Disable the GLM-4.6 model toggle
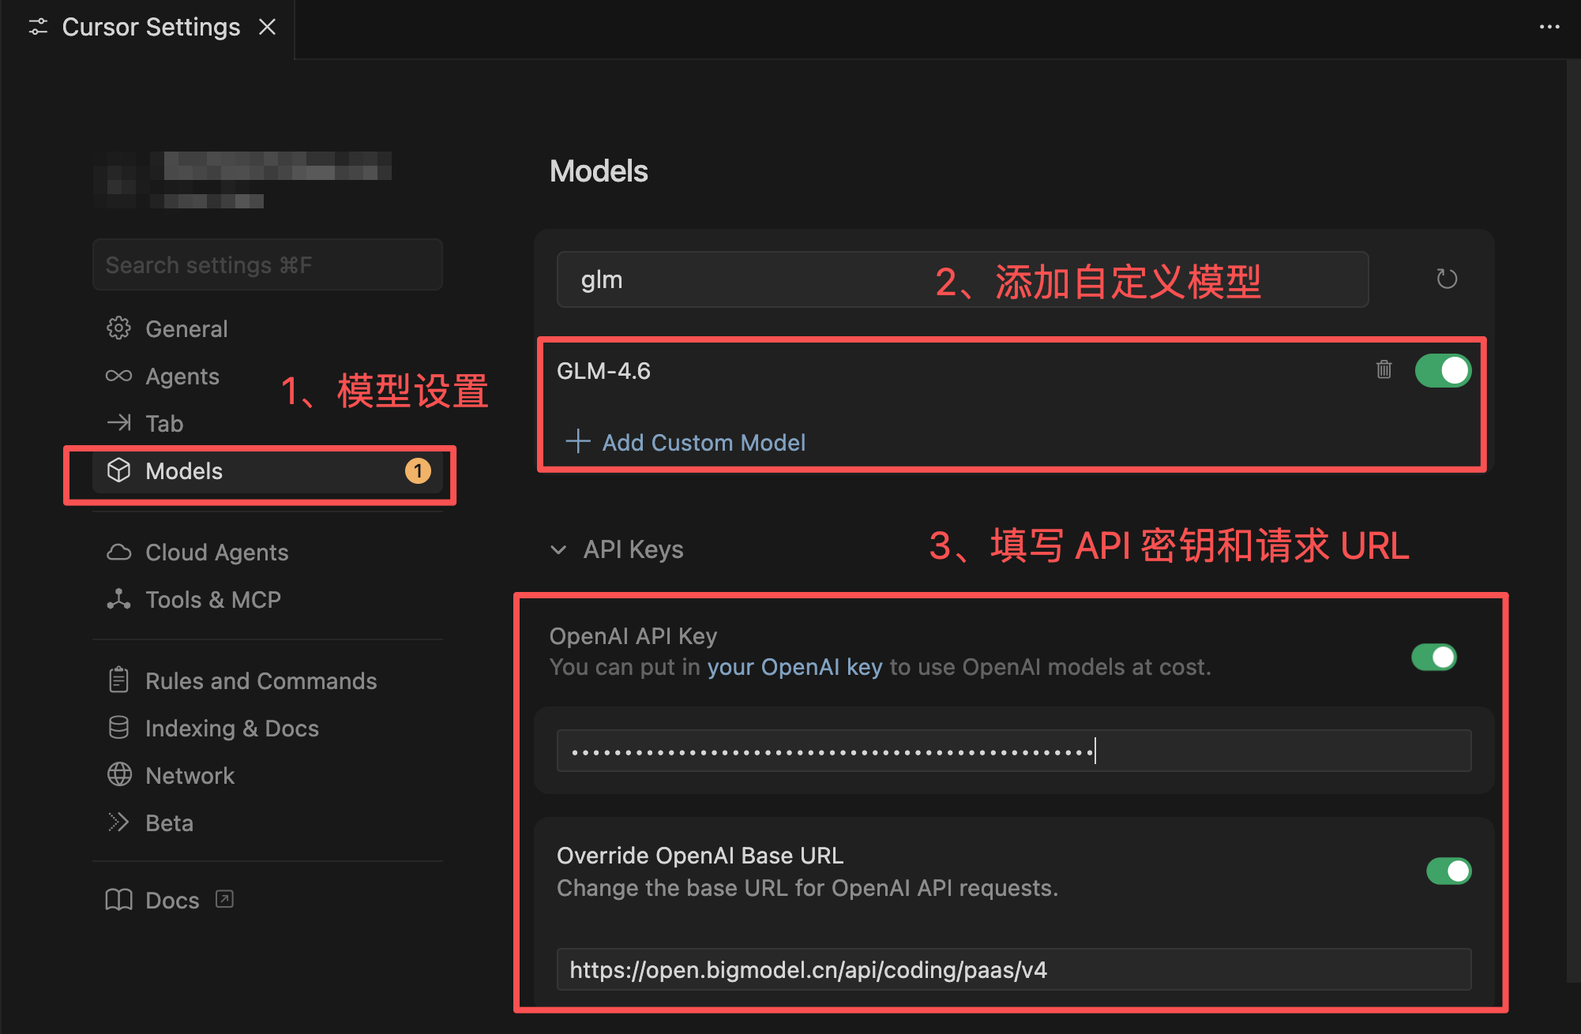This screenshot has width=1581, height=1034. point(1442,370)
